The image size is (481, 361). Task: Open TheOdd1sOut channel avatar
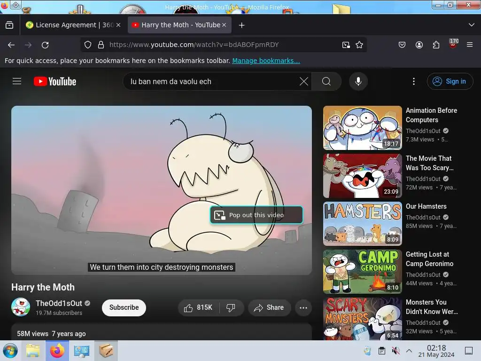click(21, 307)
